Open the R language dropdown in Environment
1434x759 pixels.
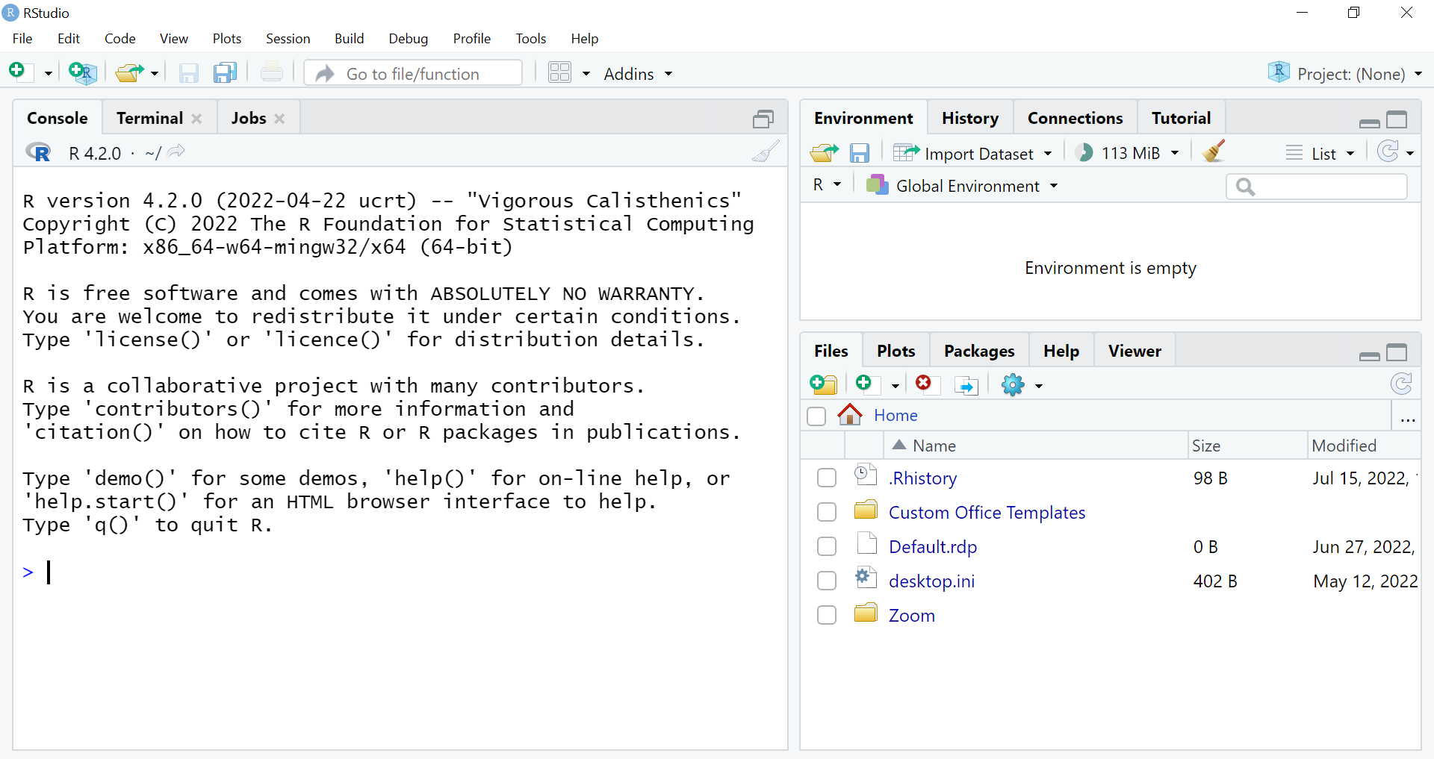click(x=827, y=185)
